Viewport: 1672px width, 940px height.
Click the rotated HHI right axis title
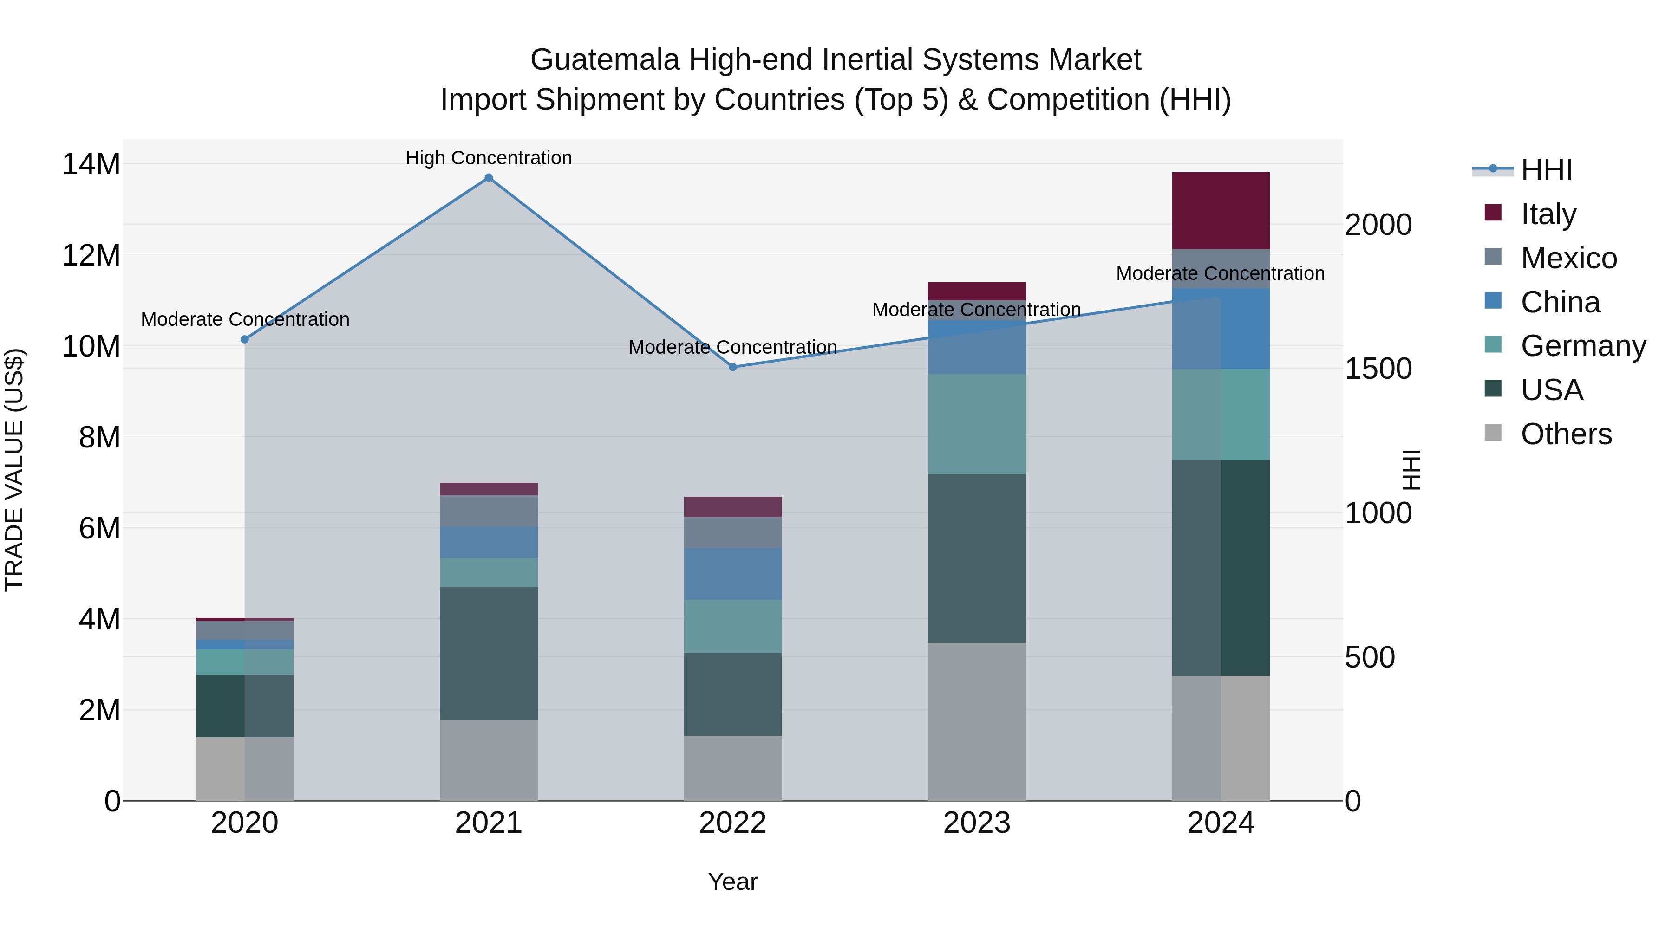click(1411, 470)
